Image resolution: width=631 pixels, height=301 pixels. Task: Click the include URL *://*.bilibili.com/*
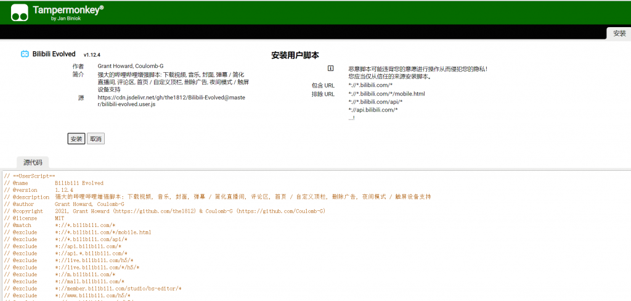click(370, 85)
